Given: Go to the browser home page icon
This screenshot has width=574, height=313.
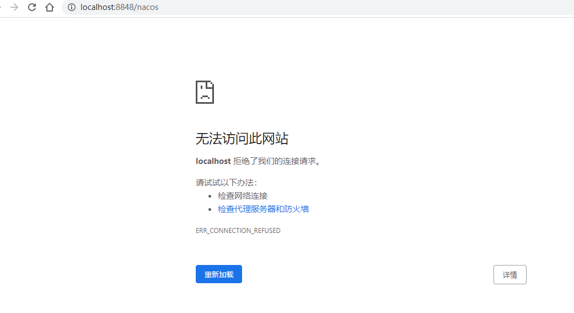Looking at the screenshot, I should (x=50, y=7).
